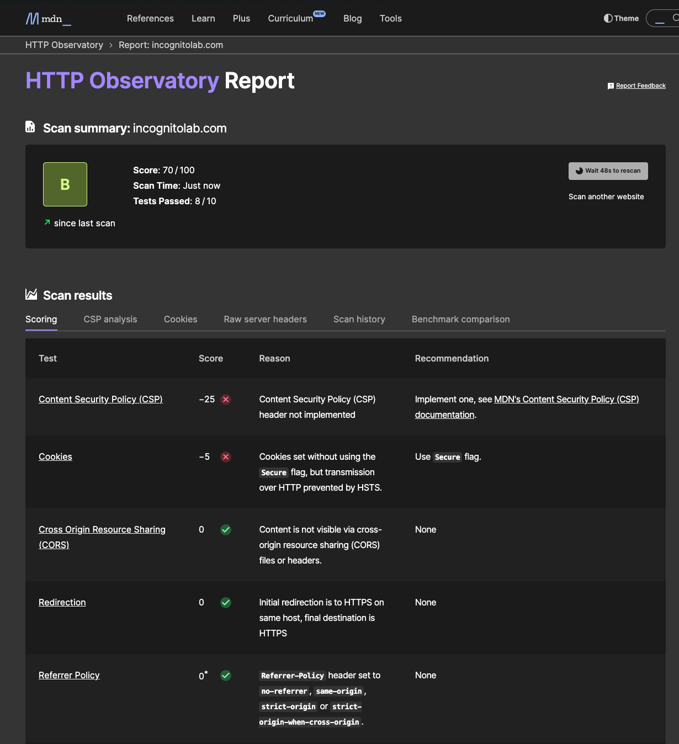Open the Redirection test link
The image size is (679, 744).
tap(62, 602)
